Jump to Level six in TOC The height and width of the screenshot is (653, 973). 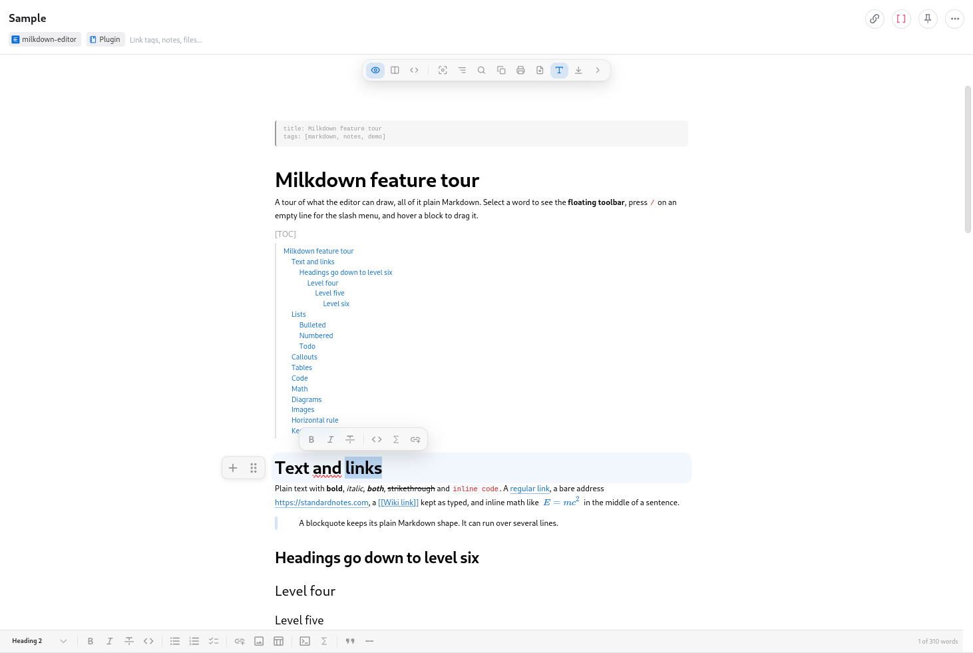pyautogui.click(x=336, y=304)
